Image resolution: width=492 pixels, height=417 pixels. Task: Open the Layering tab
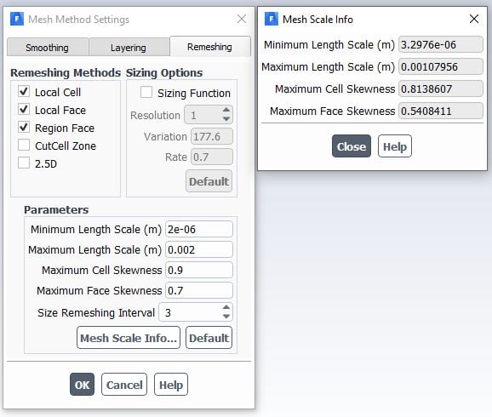click(129, 48)
